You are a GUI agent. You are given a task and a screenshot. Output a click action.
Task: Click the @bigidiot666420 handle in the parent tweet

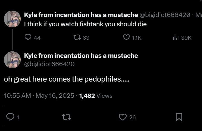167,15
